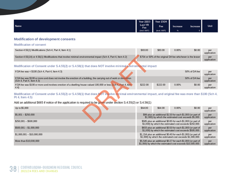Screen dimensions: 251x173
Task: Click fee text '$1,154 plus an additional $0.40'
Action: coord(170,136)
